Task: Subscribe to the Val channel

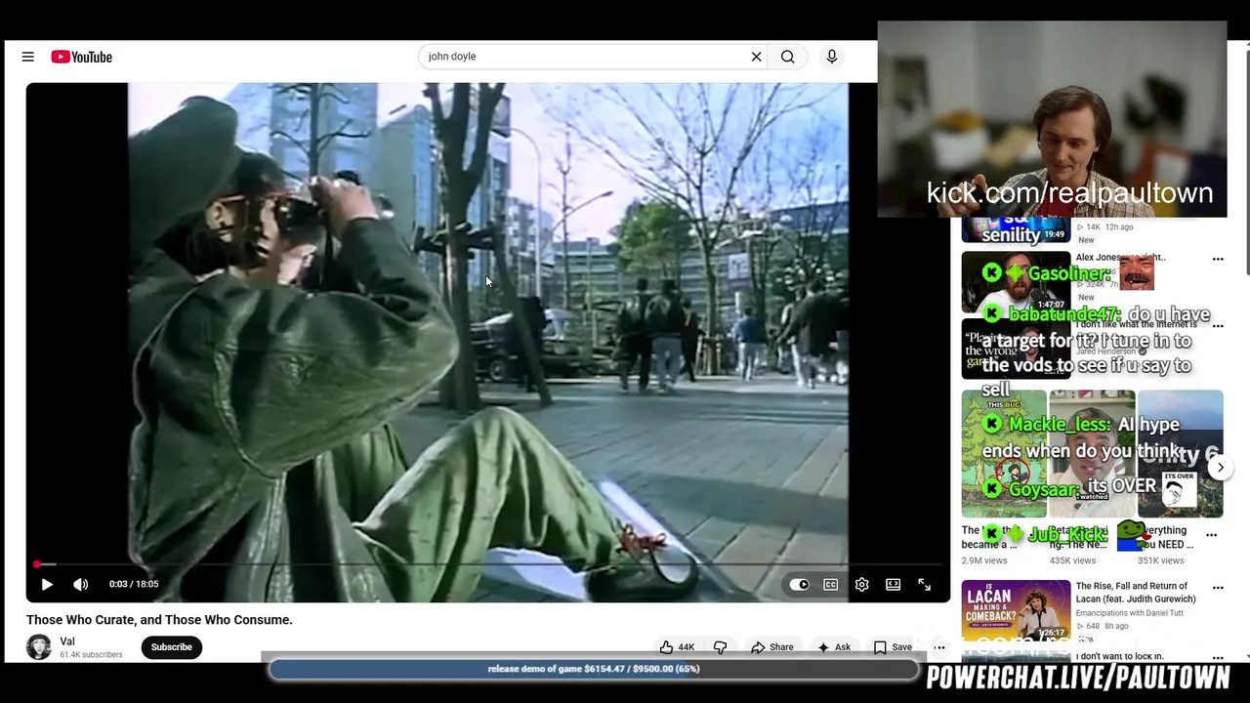Action: coord(172,647)
